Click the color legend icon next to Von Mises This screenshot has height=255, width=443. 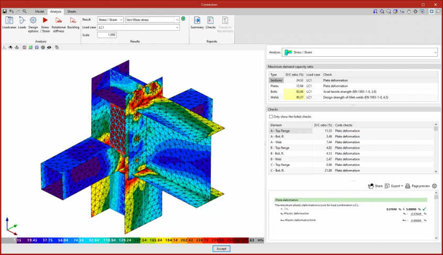pyautogui.click(x=183, y=19)
